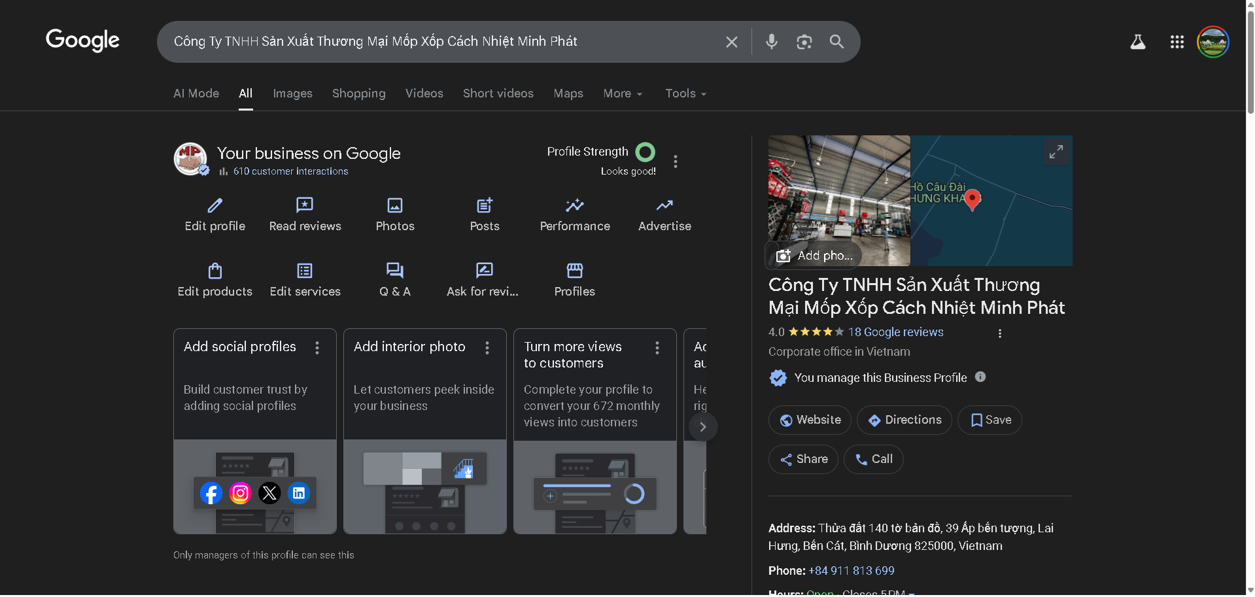1255x597 pixels.
Task: Open search by image with the camera icon
Action: pyautogui.click(x=804, y=42)
